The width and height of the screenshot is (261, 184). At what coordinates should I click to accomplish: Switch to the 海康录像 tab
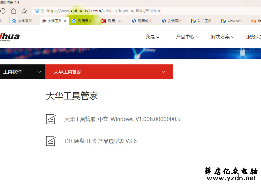click(x=84, y=21)
